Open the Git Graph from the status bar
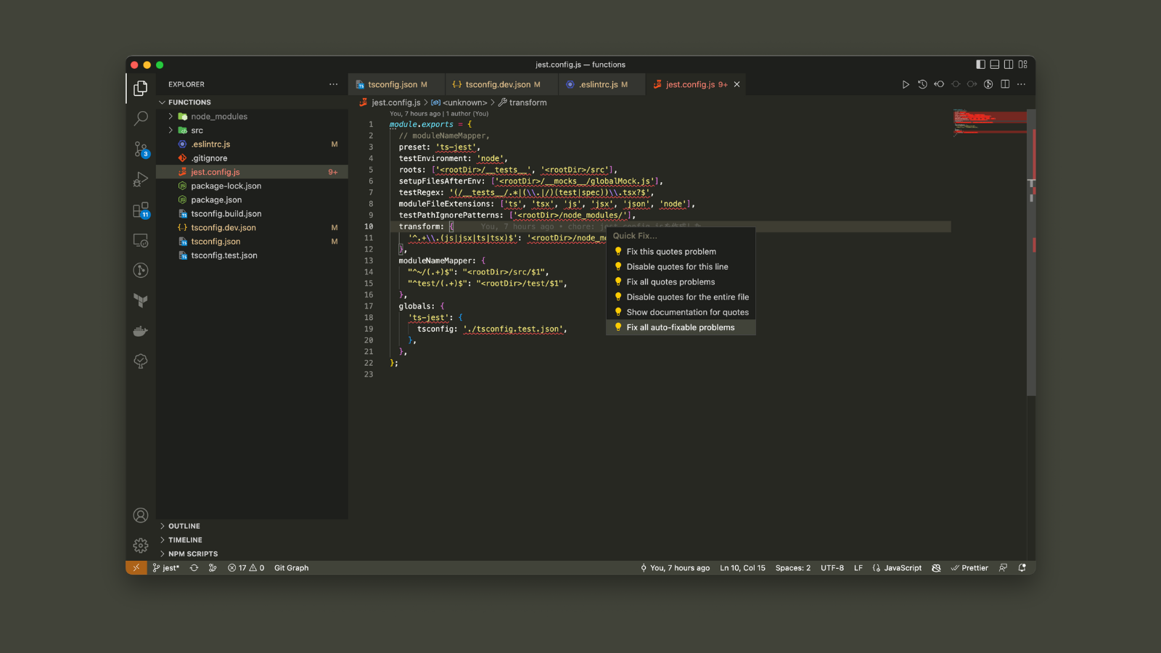 click(291, 567)
